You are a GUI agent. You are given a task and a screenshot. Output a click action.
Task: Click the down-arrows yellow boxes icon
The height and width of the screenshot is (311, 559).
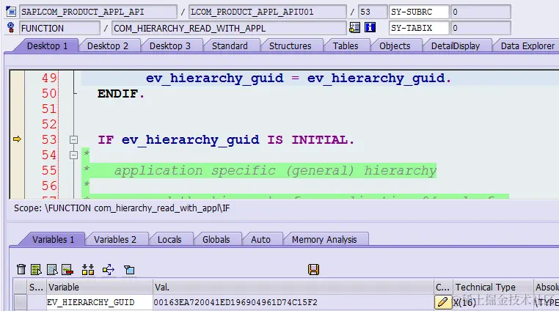click(88, 269)
